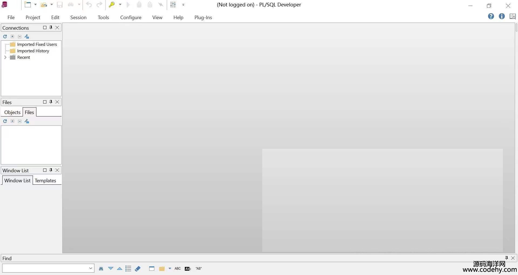The image size is (518, 275).
Task: Select the Imported Fixed Users folder
Action: 33,44
